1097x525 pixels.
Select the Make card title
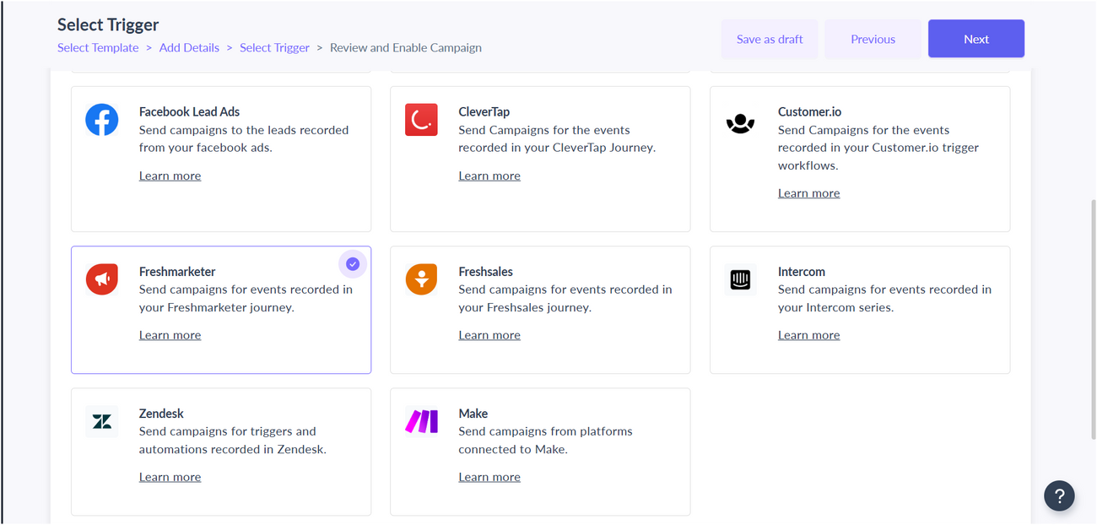pyautogui.click(x=473, y=414)
